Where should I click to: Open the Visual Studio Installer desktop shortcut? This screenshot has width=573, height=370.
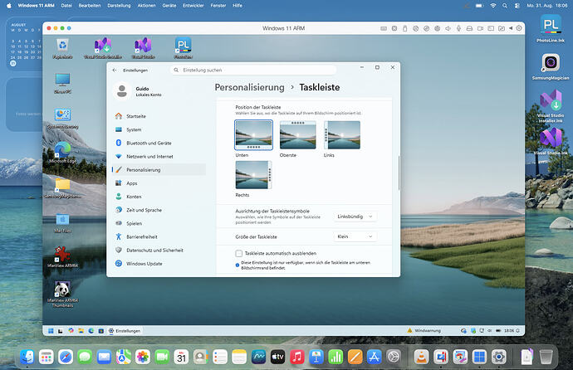103,48
